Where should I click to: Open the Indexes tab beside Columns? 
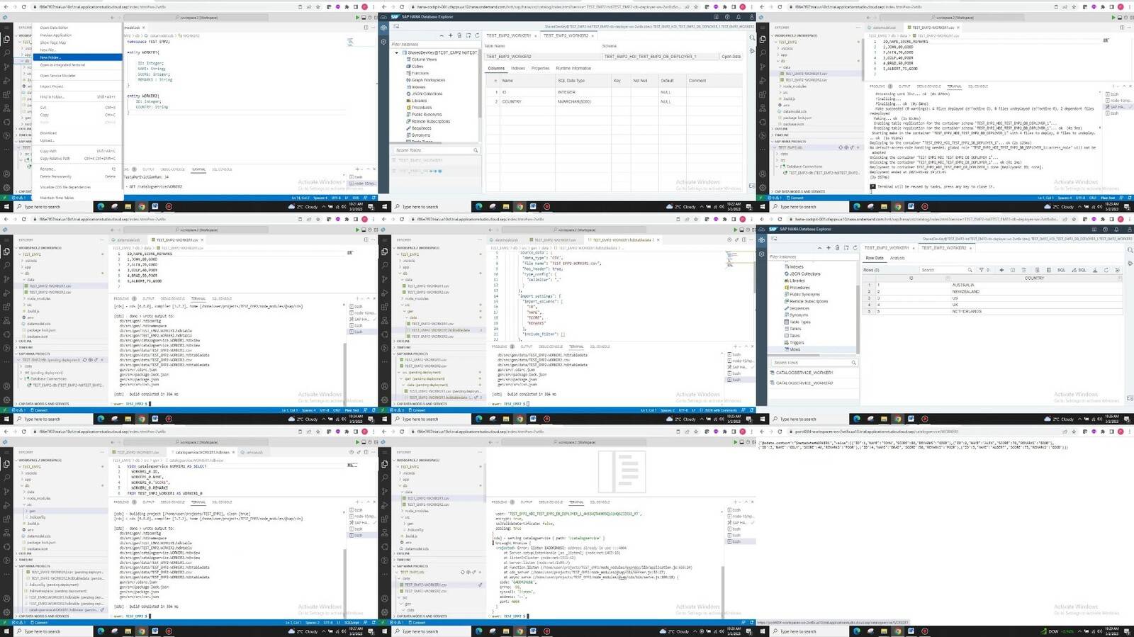coord(518,68)
